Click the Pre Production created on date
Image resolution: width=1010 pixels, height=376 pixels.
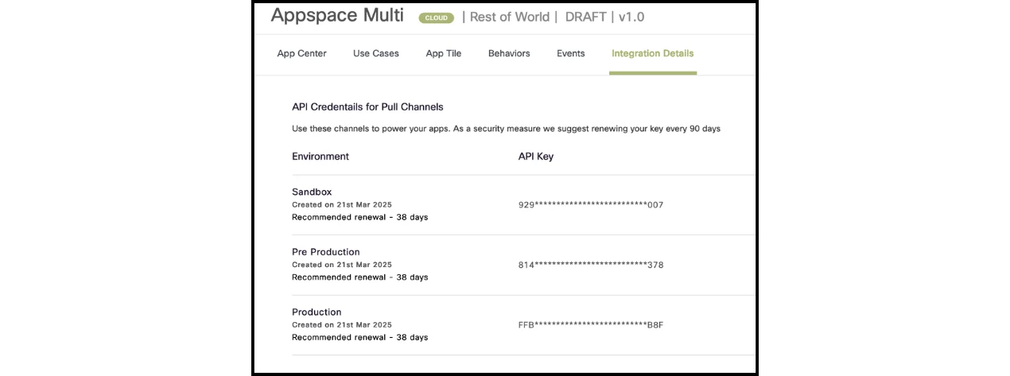[342, 265]
